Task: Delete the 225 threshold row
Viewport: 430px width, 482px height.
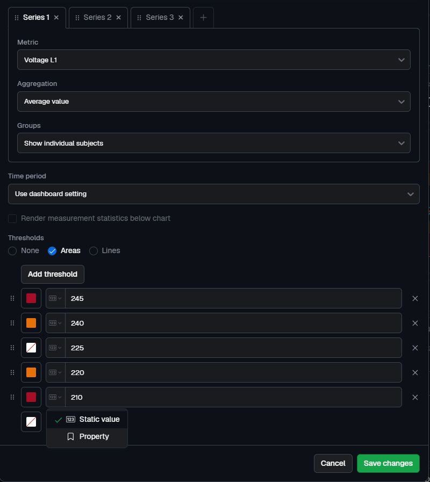Action: pos(415,348)
